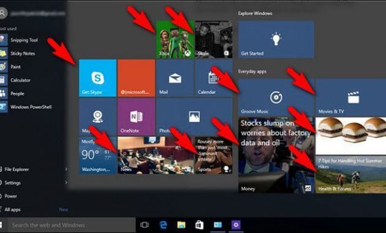Open the Health & Fitness tile
The width and height of the screenshot is (386, 233).
tap(351, 174)
